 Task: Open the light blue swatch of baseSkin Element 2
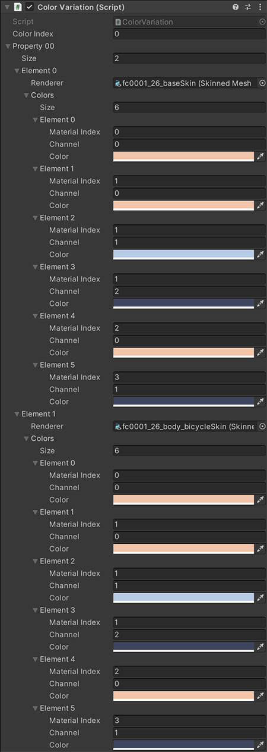click(x=183, y=255)
